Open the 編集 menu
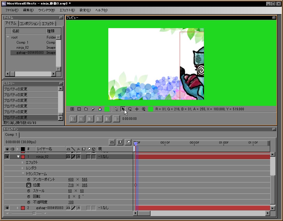283x221 pixels. (x=28, y=10)
